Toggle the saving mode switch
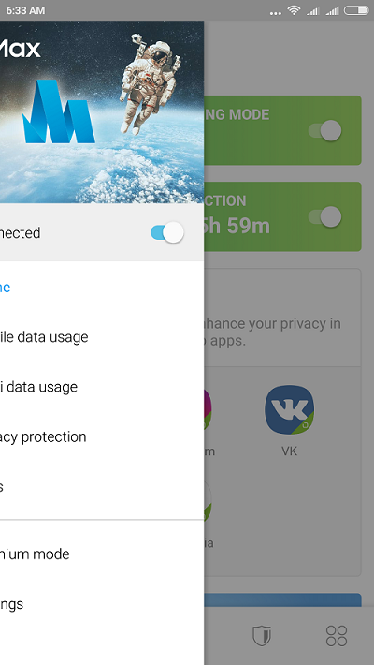Screen dimensions: 374x665 324,130
